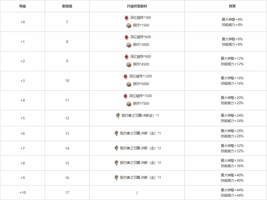
Task: Select the 升级所需素材 column header
Action: coord(137,6)
